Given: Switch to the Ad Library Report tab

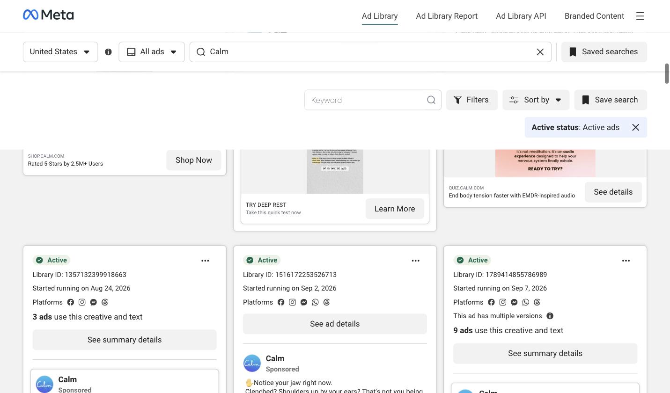Looking at the screenshot, I should click(x=447, y=16).
